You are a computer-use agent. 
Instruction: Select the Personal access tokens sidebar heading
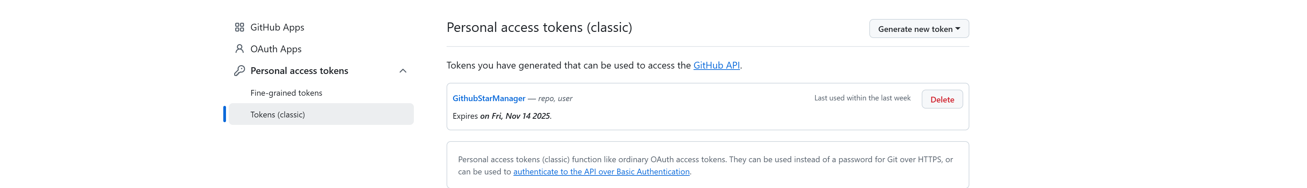pyautogui.click(x=299, y=71)
